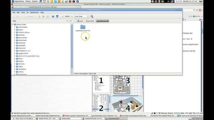This screenshot has width=214, height=120.
Task: Collapse the Home Folder tree node
Action: [x=13, y=24]
